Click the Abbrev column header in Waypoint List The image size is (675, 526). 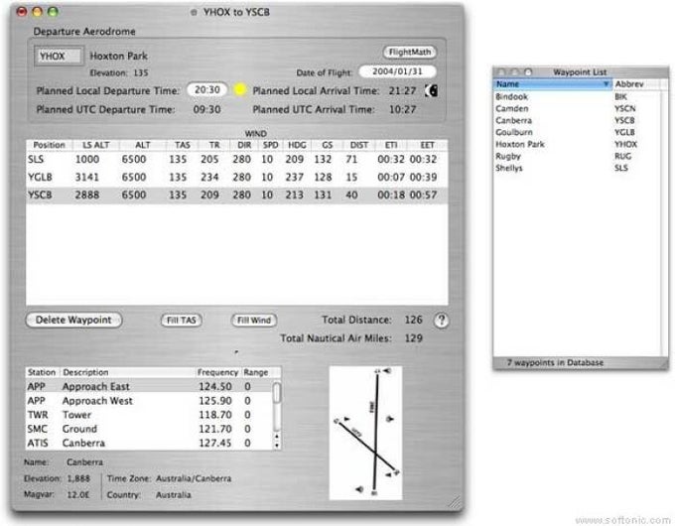click(635, 84)
